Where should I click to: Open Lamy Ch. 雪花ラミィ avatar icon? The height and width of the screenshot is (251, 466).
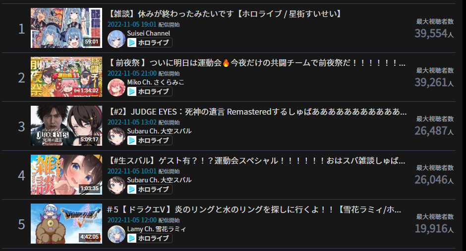(116, 234)
